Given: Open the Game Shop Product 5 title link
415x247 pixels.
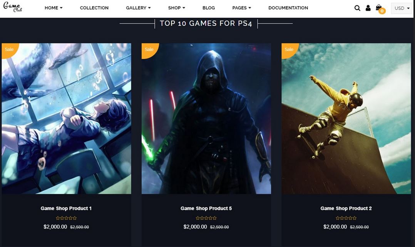Looking at the screenshot, I should [x=206, y=209].
